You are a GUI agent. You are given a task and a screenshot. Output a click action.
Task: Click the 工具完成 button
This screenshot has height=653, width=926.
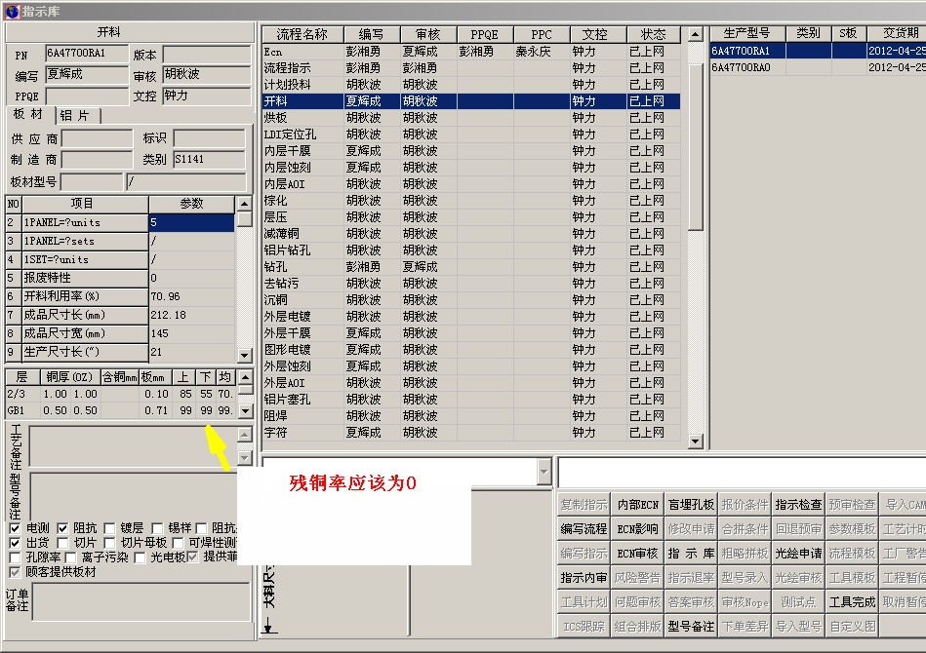pos(852,602)
